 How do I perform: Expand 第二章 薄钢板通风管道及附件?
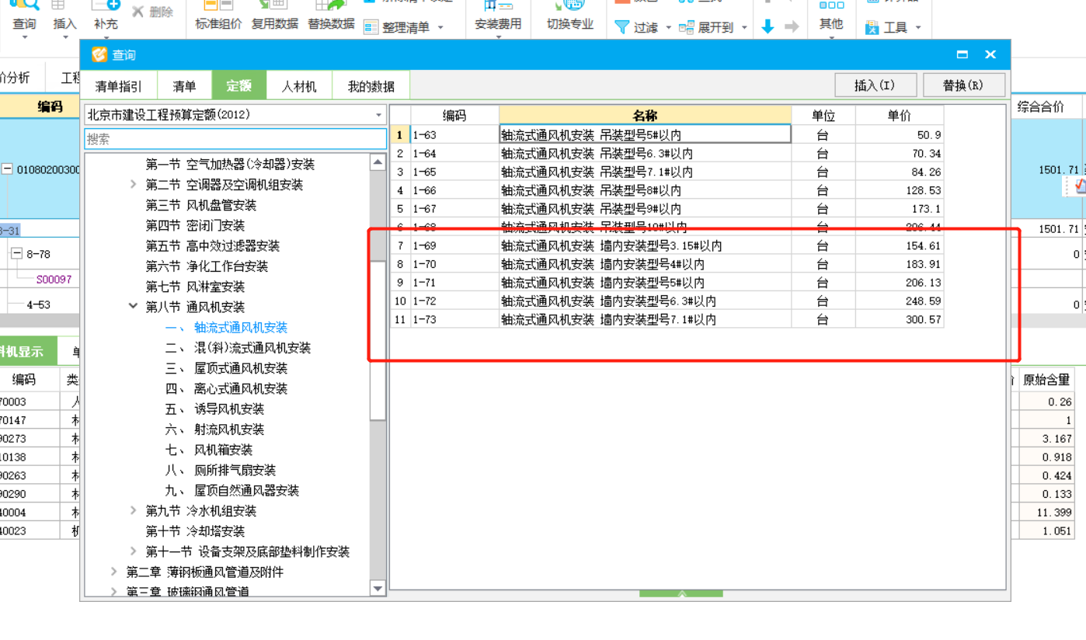pyautogui.click(x=113, y=572)
